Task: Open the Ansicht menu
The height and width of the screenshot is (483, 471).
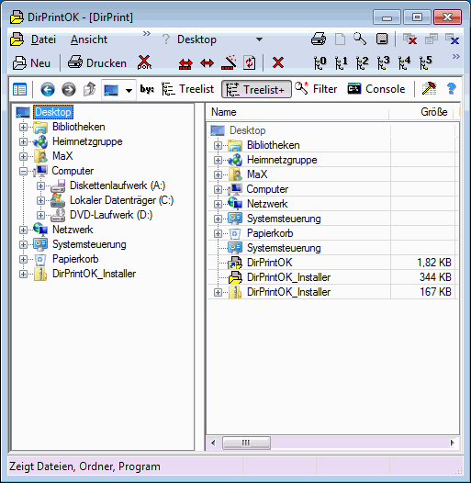Action: (x=89, y=39)
